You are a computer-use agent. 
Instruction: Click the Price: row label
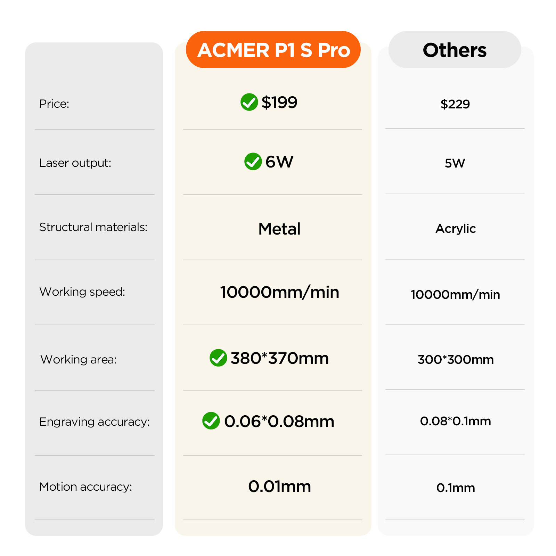[54, 104]
